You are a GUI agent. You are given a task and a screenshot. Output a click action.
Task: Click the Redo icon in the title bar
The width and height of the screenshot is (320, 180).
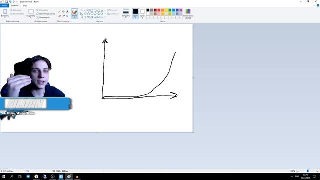14,2
